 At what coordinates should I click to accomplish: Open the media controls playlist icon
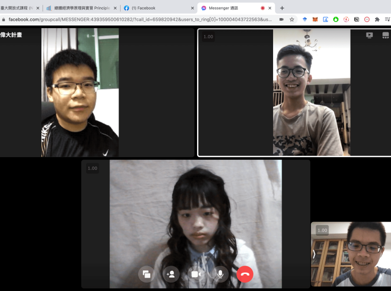click(387, 20)
